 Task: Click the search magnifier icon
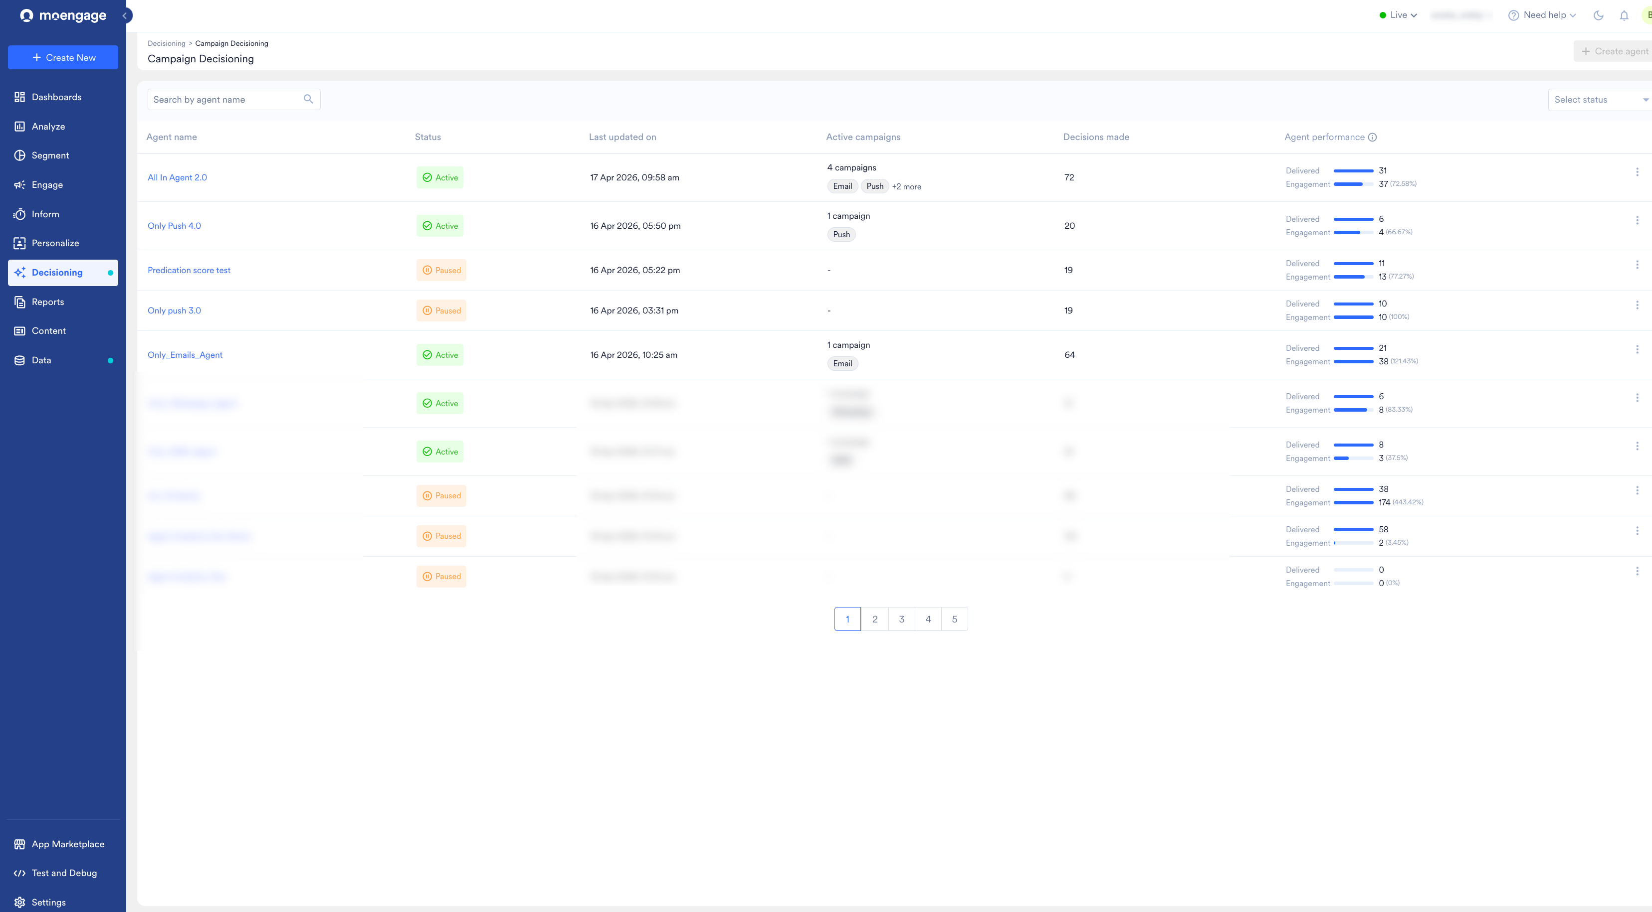click(x=308, y=99)
